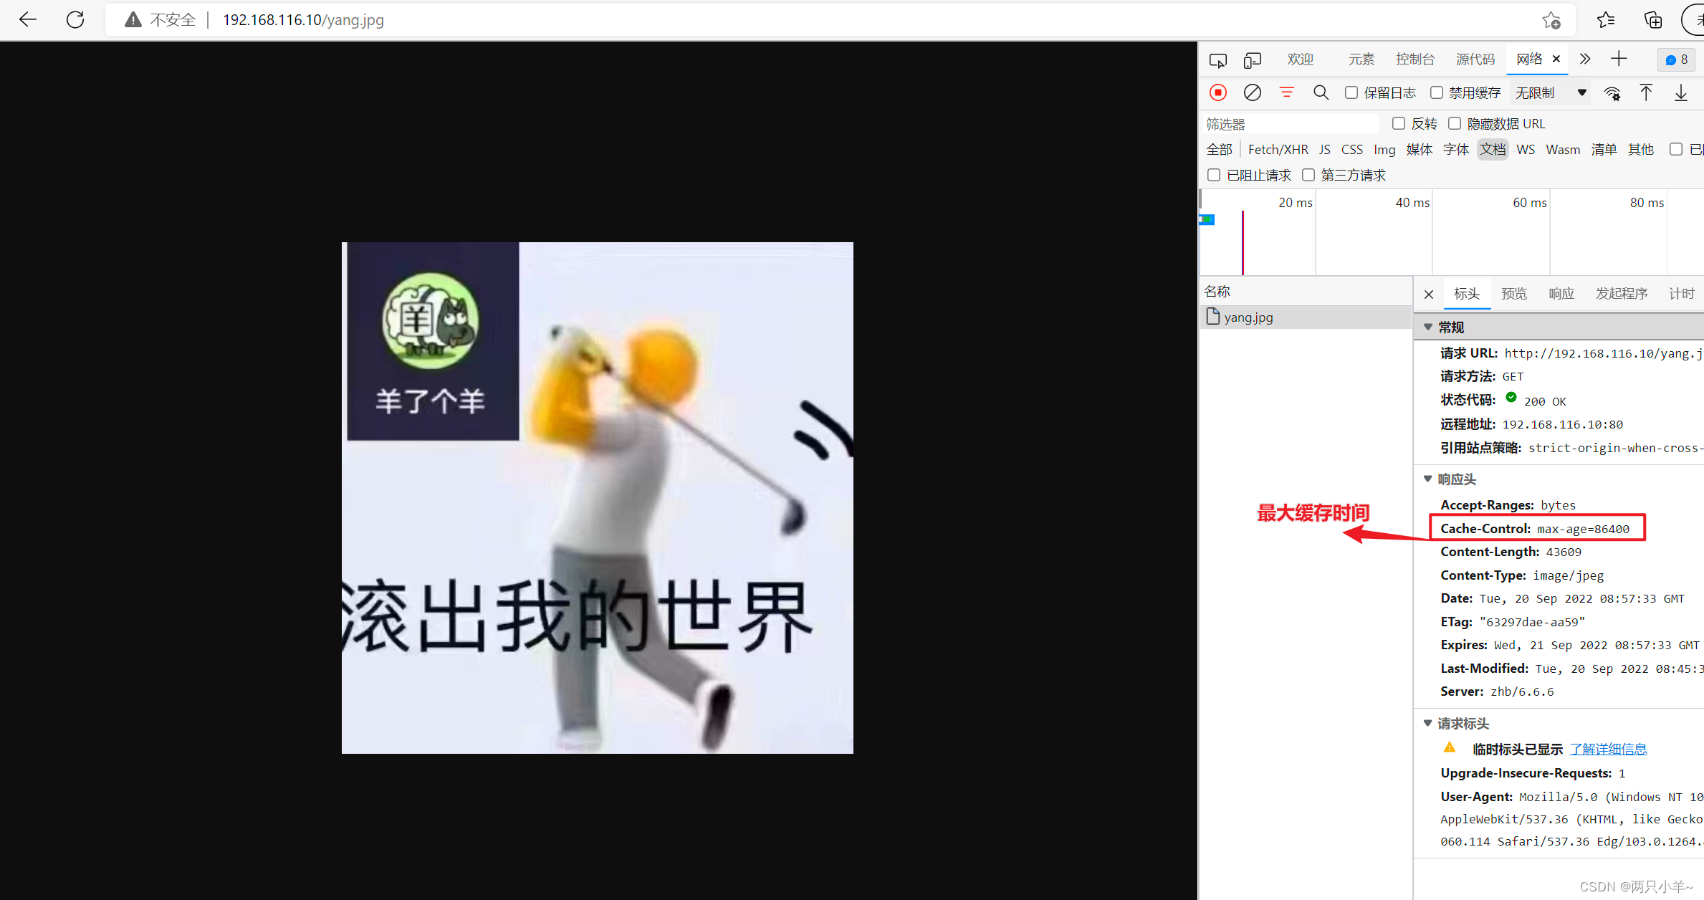The image size is (1704, 900).
Task: Click the import HAR upload arrow
Action: [1646, 92]
